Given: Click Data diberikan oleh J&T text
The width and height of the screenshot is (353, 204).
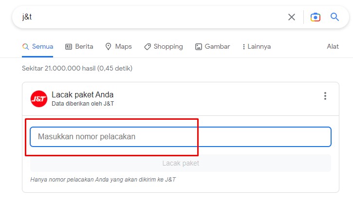Looking at the screenshot, I should (83, 104).
